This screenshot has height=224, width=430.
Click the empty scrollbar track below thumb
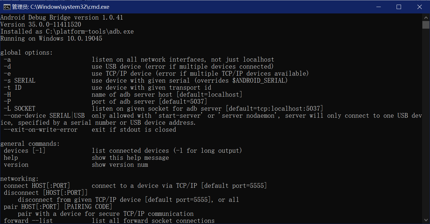pyautogui.click(x=426, y=123)
